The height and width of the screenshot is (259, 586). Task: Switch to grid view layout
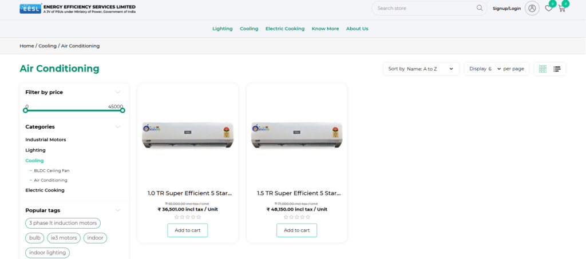click(543, 69)
